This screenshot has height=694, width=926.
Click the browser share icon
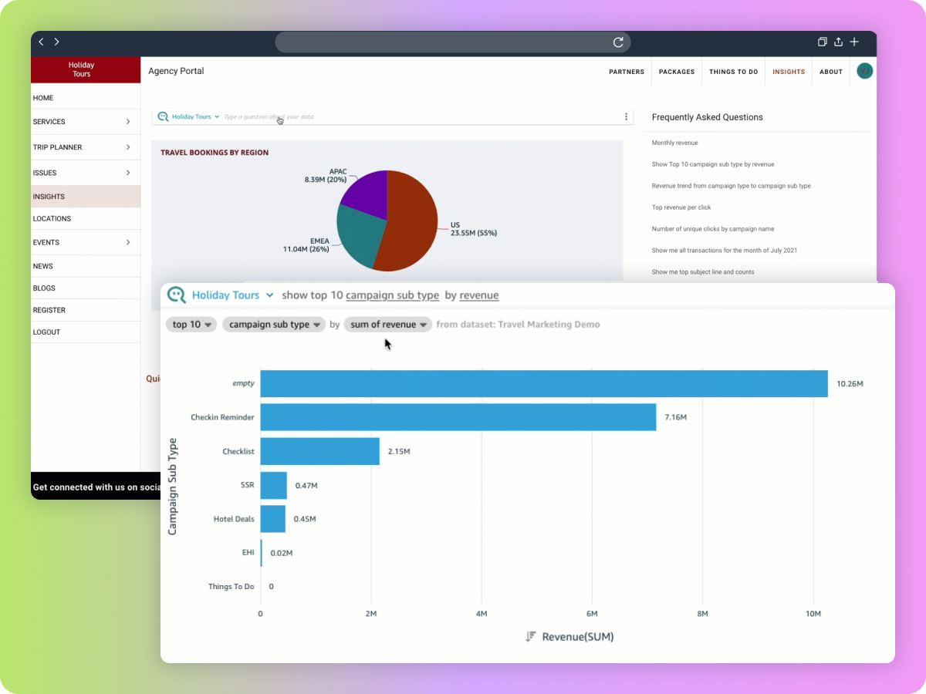click(x=838, y=42)
